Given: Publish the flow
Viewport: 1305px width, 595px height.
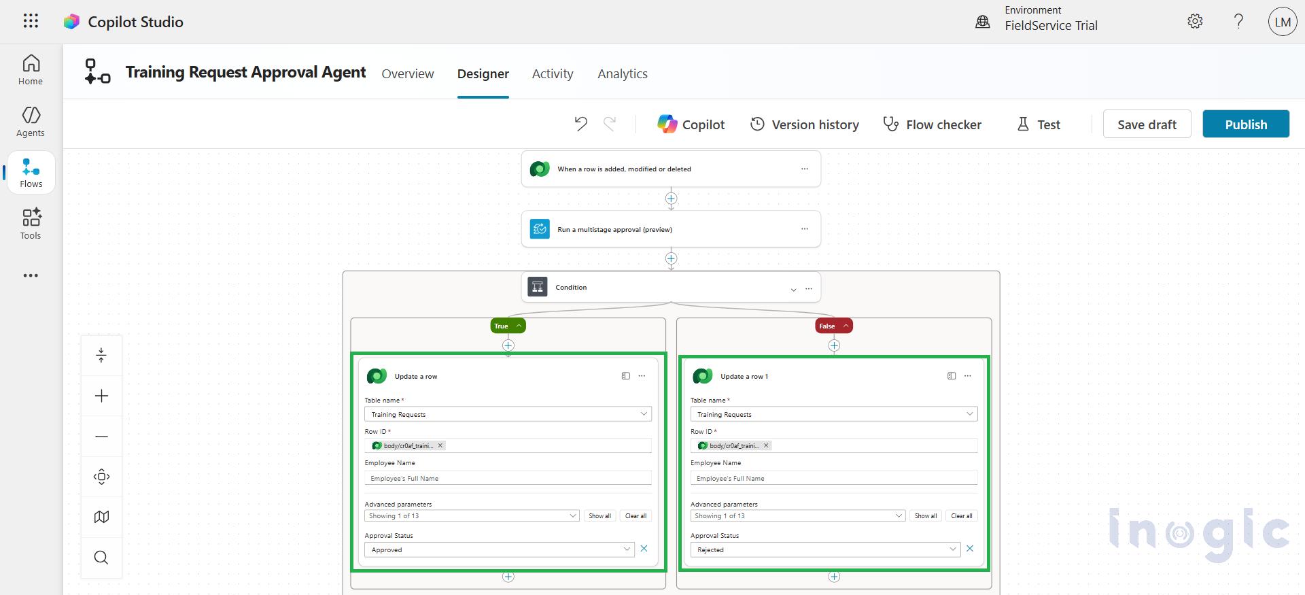Looking at the screenshot, I should click(x=1246, y=124).
